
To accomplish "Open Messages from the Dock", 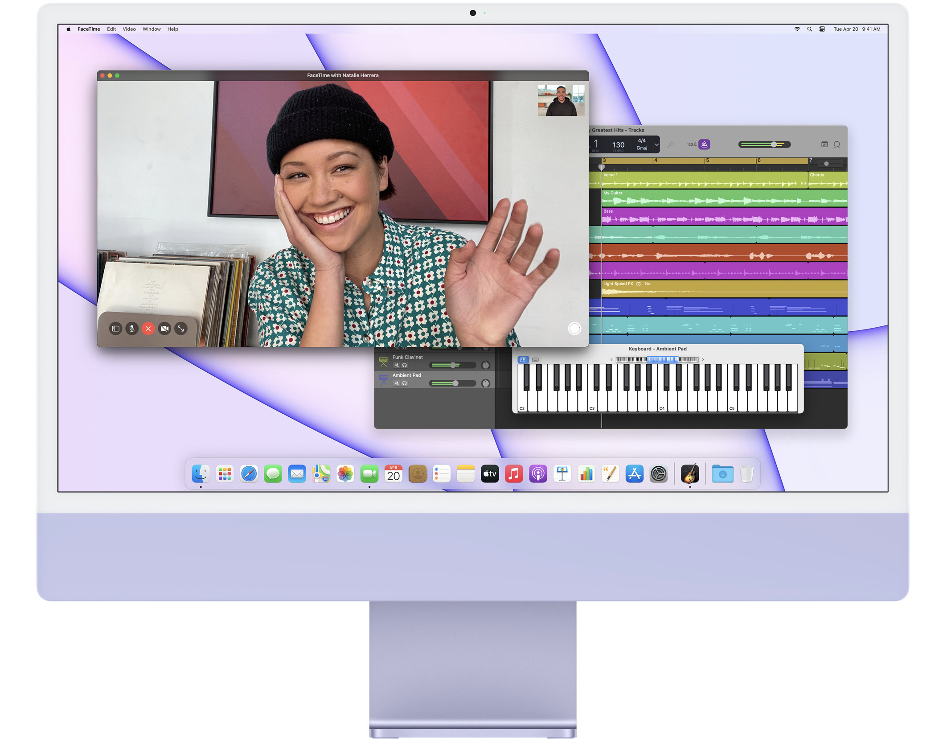I will pos(273,473).
